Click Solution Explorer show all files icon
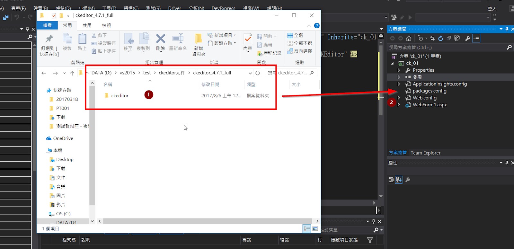 click(457, 38)
